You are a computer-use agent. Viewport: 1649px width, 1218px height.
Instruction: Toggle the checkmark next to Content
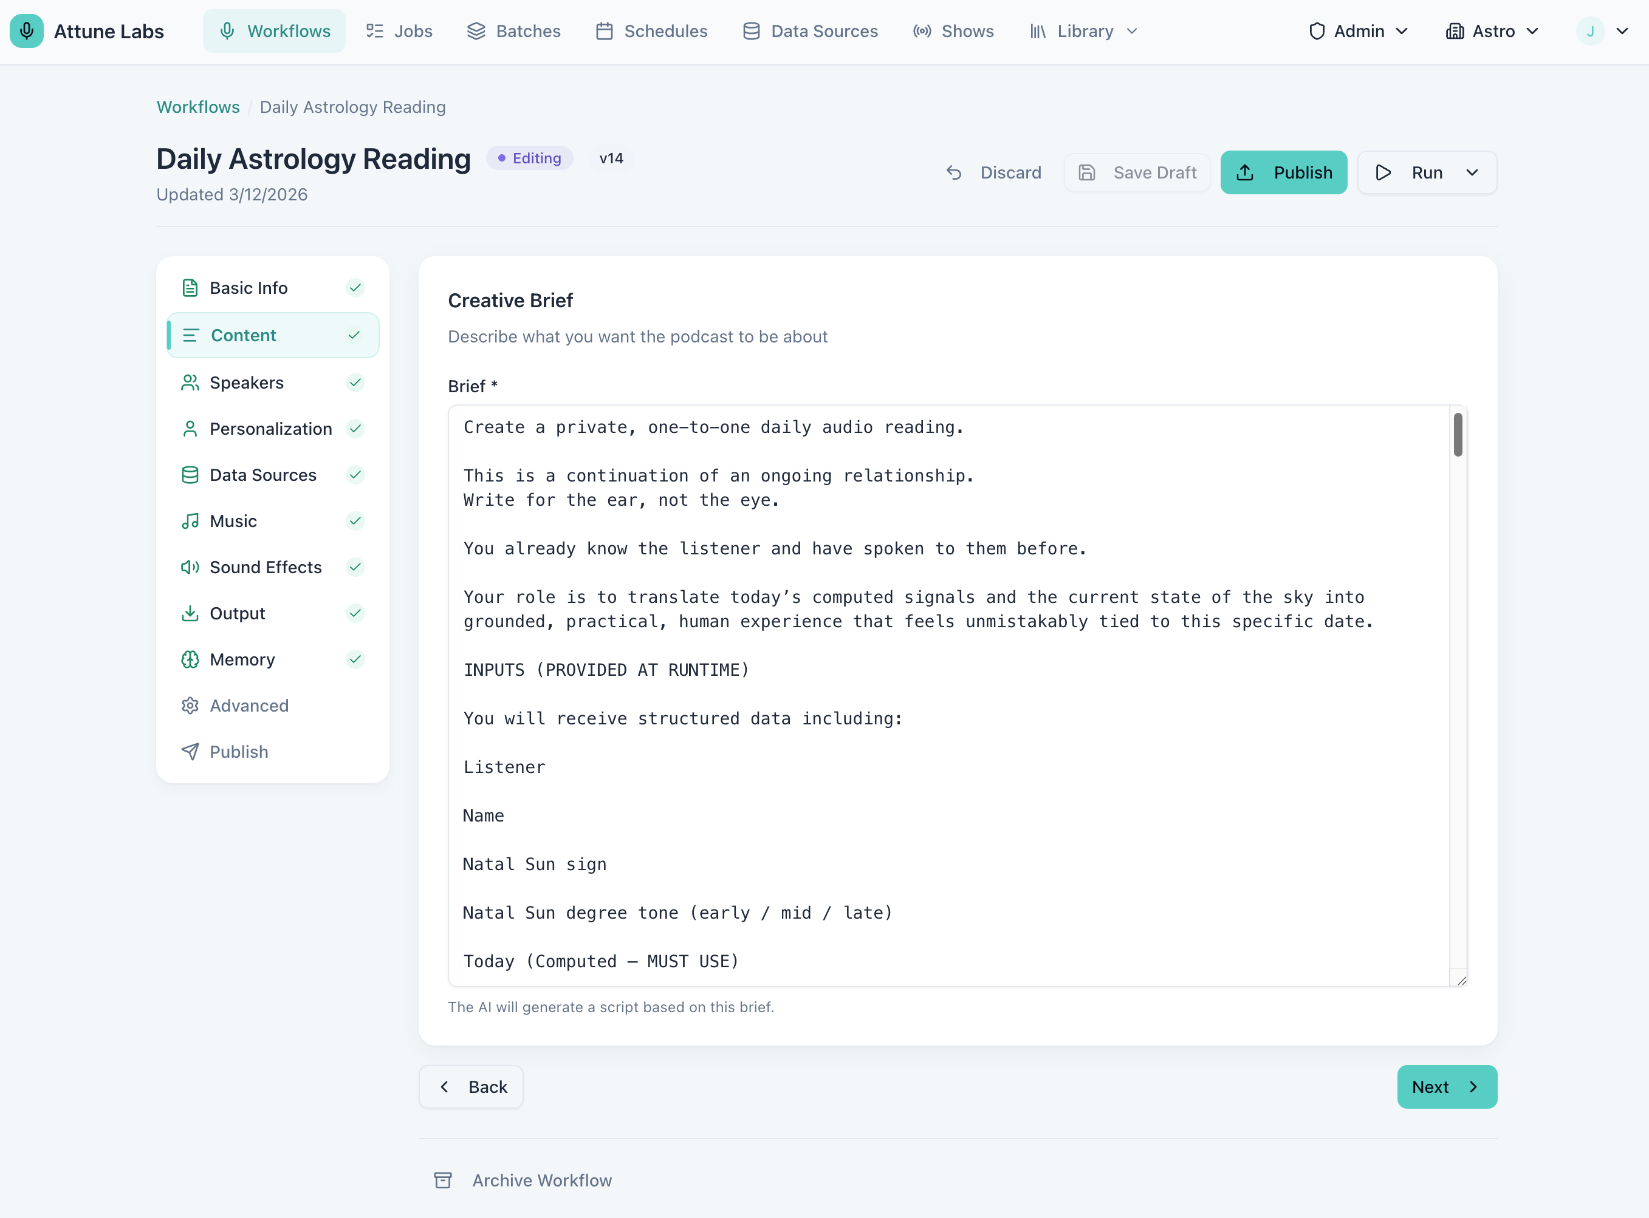[x=355, y=335]
